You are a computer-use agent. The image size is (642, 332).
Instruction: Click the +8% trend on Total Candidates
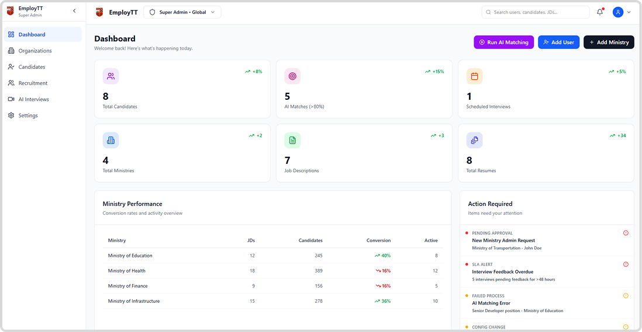point(253,71)
